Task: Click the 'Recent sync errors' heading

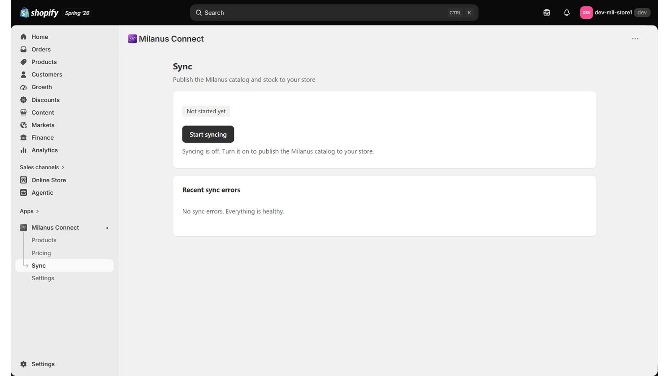Action: (211, 190)
